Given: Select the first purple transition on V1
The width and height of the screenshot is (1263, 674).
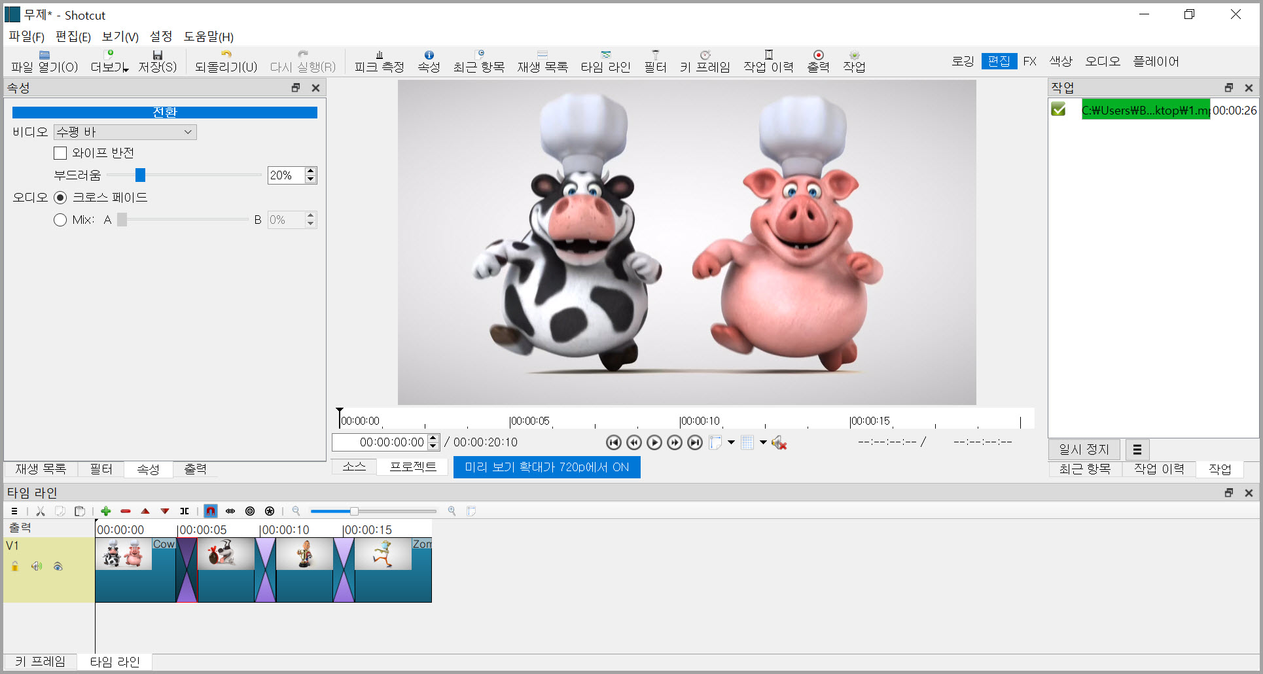Looking at the screenshot, I should coord(187,570).
